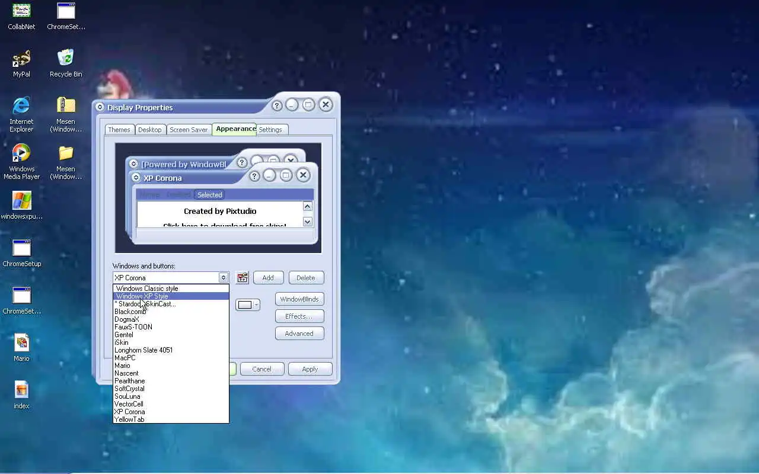Open the Screen Saver tab
Viewport: 759px width, 474px height.
189,130
